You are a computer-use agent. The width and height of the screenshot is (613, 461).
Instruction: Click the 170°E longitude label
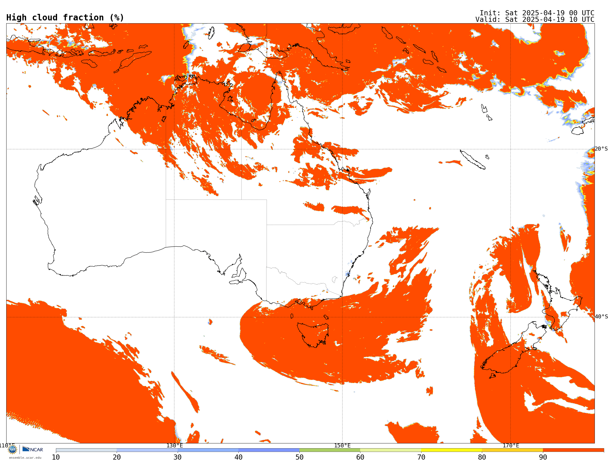(511, 445)
